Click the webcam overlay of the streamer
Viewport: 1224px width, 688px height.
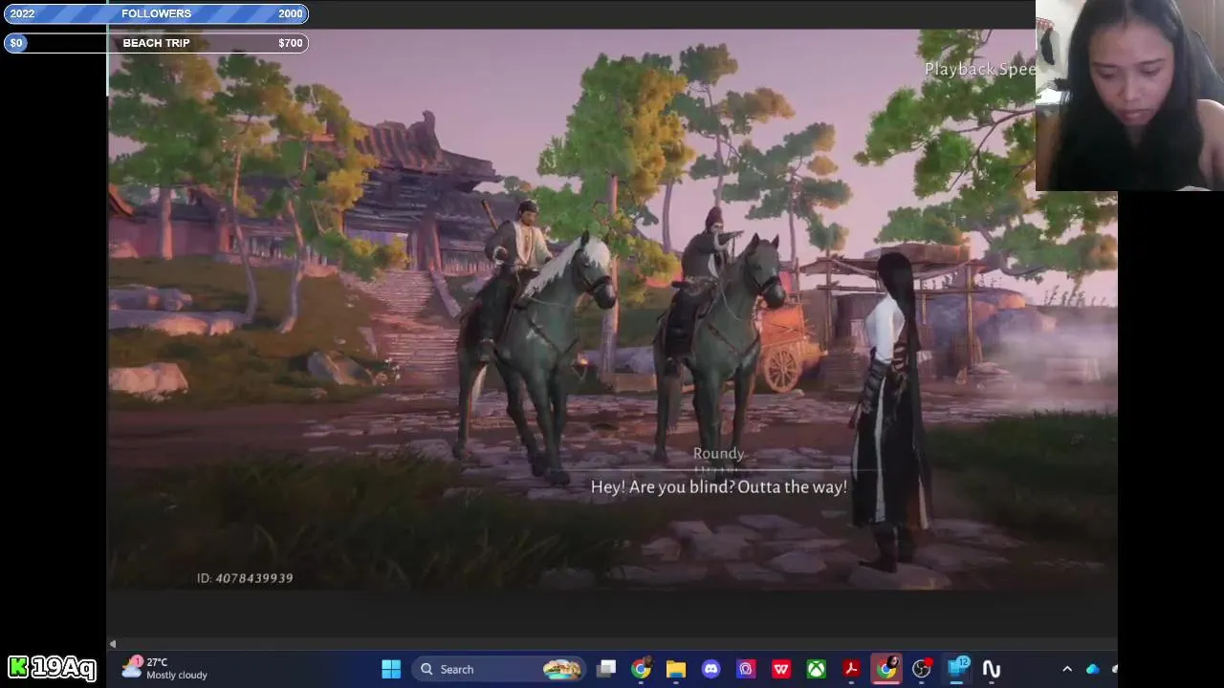pyautogui.click(x=1129, y=96)
